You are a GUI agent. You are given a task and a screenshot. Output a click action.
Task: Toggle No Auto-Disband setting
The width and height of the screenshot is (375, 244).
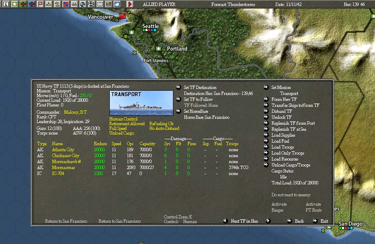point(164,128)
